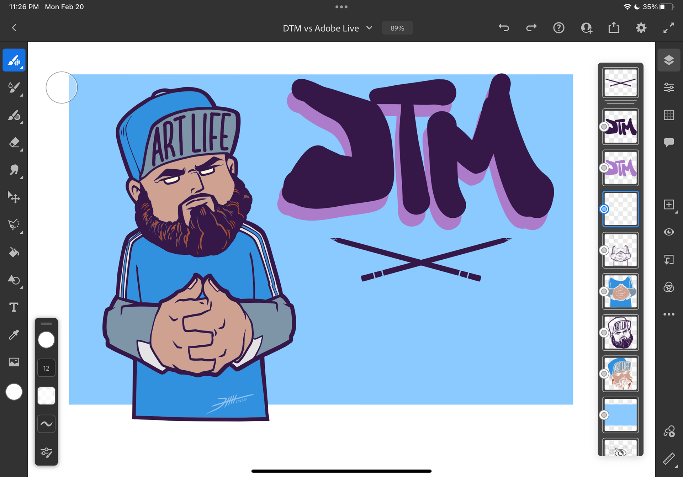Screen dimensions: 683x477
Task: Toggle the layers panel
Action: click(x=669, y=60)
